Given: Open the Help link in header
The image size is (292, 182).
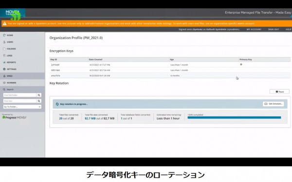Looking at the screenshot, I should (288, 29).
